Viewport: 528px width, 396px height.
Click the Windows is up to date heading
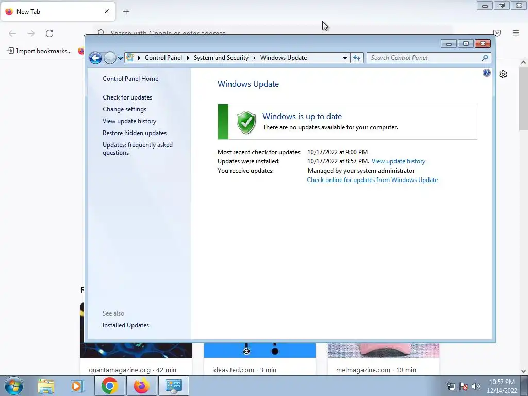pos(302,116)
